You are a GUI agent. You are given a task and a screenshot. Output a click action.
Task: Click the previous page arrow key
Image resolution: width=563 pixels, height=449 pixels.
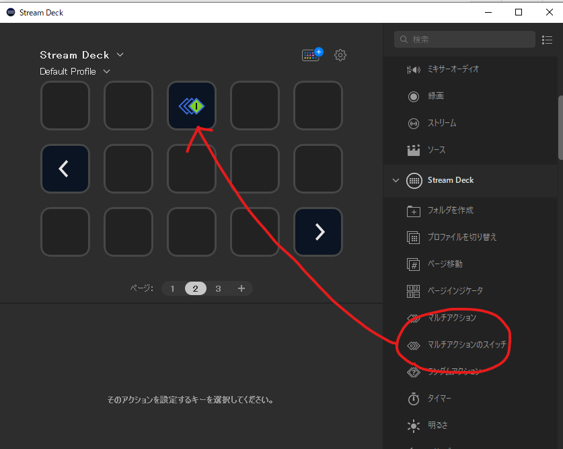(x=65, y=169)
